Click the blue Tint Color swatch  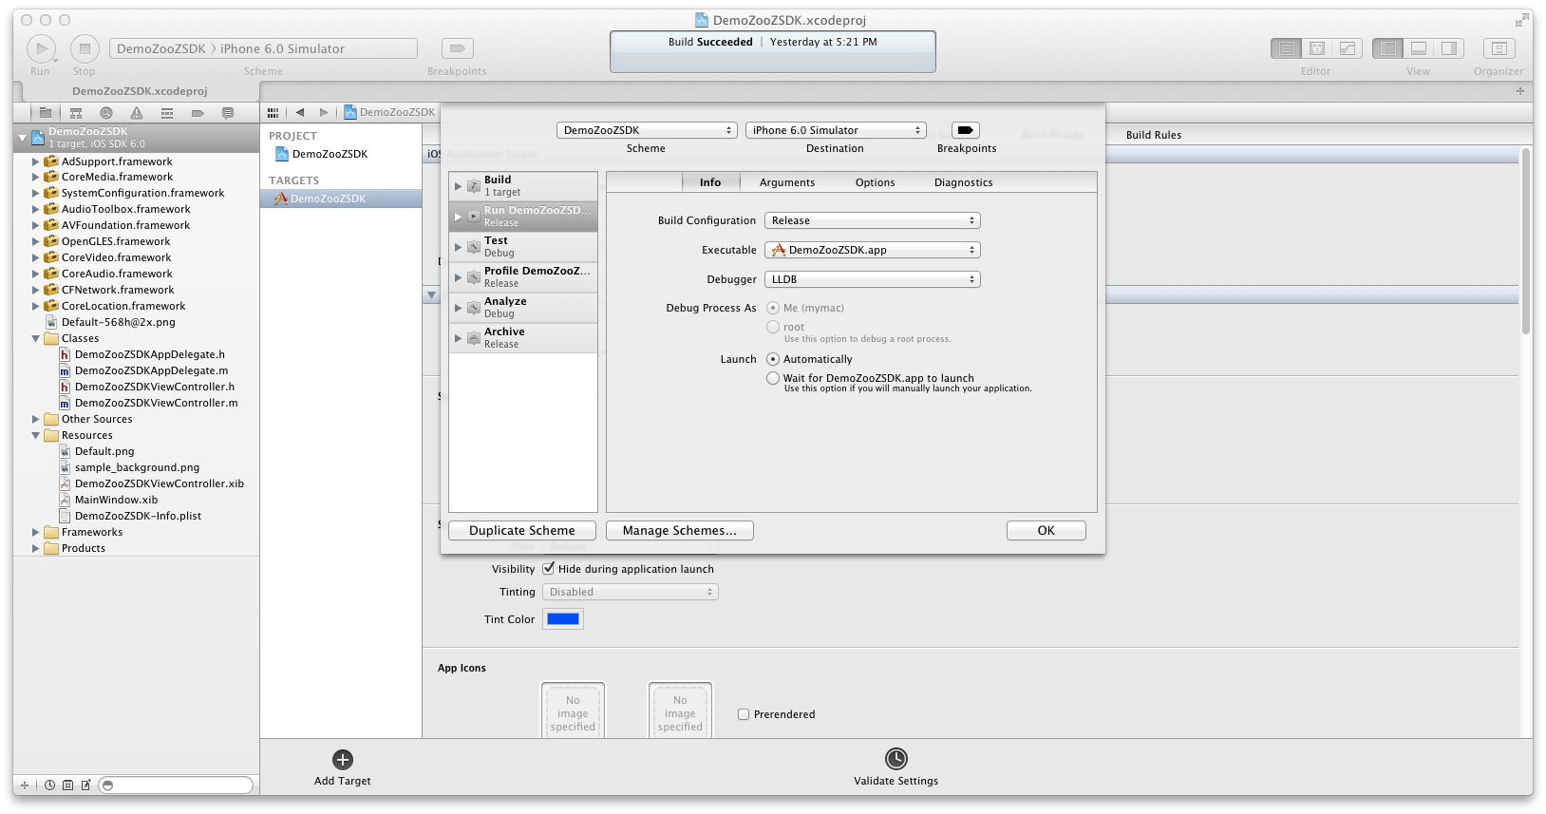(562, 619)
